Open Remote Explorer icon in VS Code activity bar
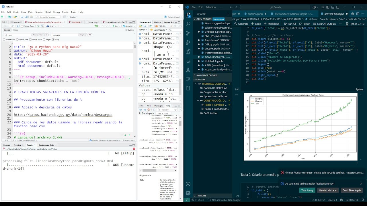Screen dimensions: 367x206 point(188,61)
